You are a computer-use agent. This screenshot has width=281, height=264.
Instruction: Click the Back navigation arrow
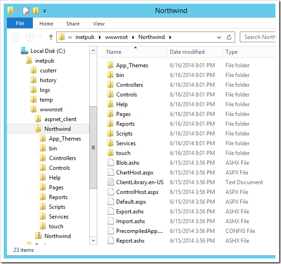tap(16, 37)
